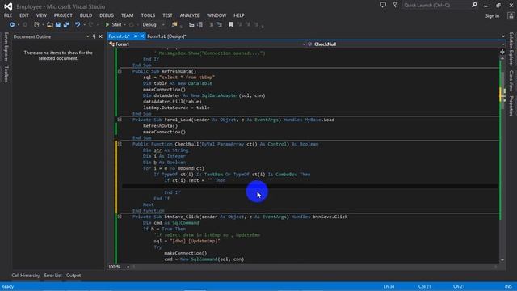Image resolution: width=517 pixels, height=291 pixels.
Task: Open the 100 % zoom level dropdown
Action: pyautogui.click(x=128, y=267)
